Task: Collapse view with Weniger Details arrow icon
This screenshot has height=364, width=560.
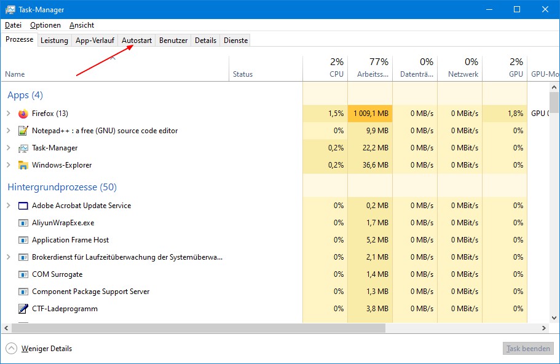Action: pyautogui.click(x=12, y=348)
